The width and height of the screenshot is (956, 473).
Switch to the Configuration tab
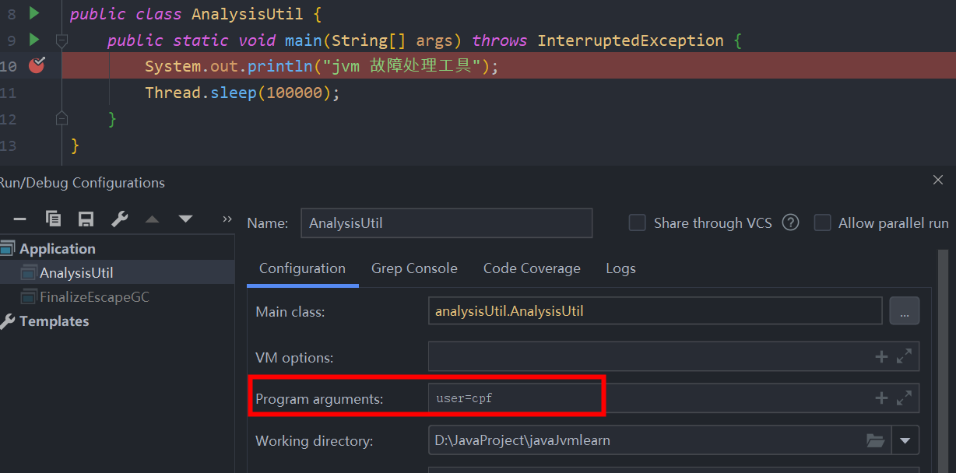point(302,268)
